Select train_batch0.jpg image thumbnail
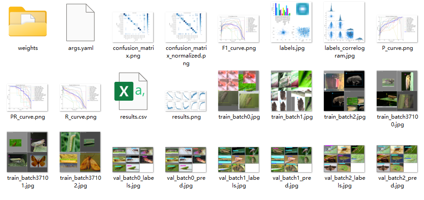The width and height of the screenshot is (424, 200). [x=239, y=91]
